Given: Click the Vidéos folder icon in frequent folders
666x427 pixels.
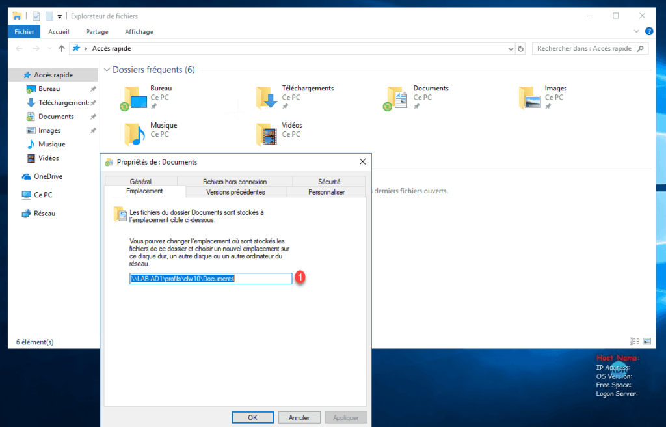Looking at the screenshot, I should (x=267, y=134).
